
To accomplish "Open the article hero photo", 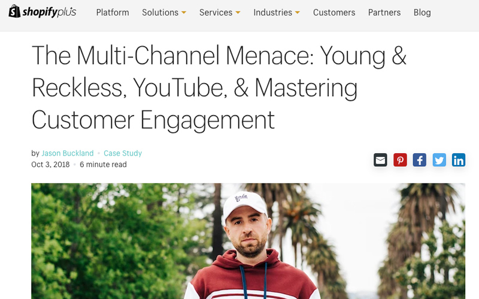I will click(248, 241).
